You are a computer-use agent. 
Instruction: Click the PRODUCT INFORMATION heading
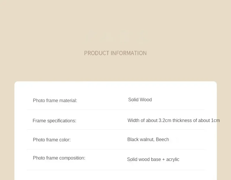click(115, 53)
